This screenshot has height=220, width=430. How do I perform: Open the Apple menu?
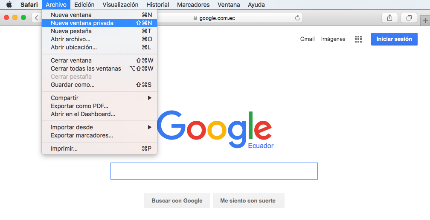click(x=9, y=5)
